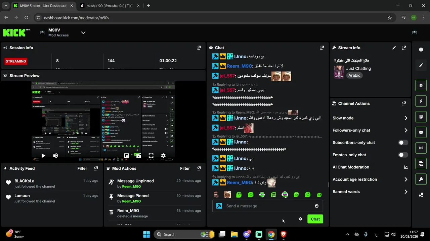Pop out the Session Info panel

coord(199,48)
